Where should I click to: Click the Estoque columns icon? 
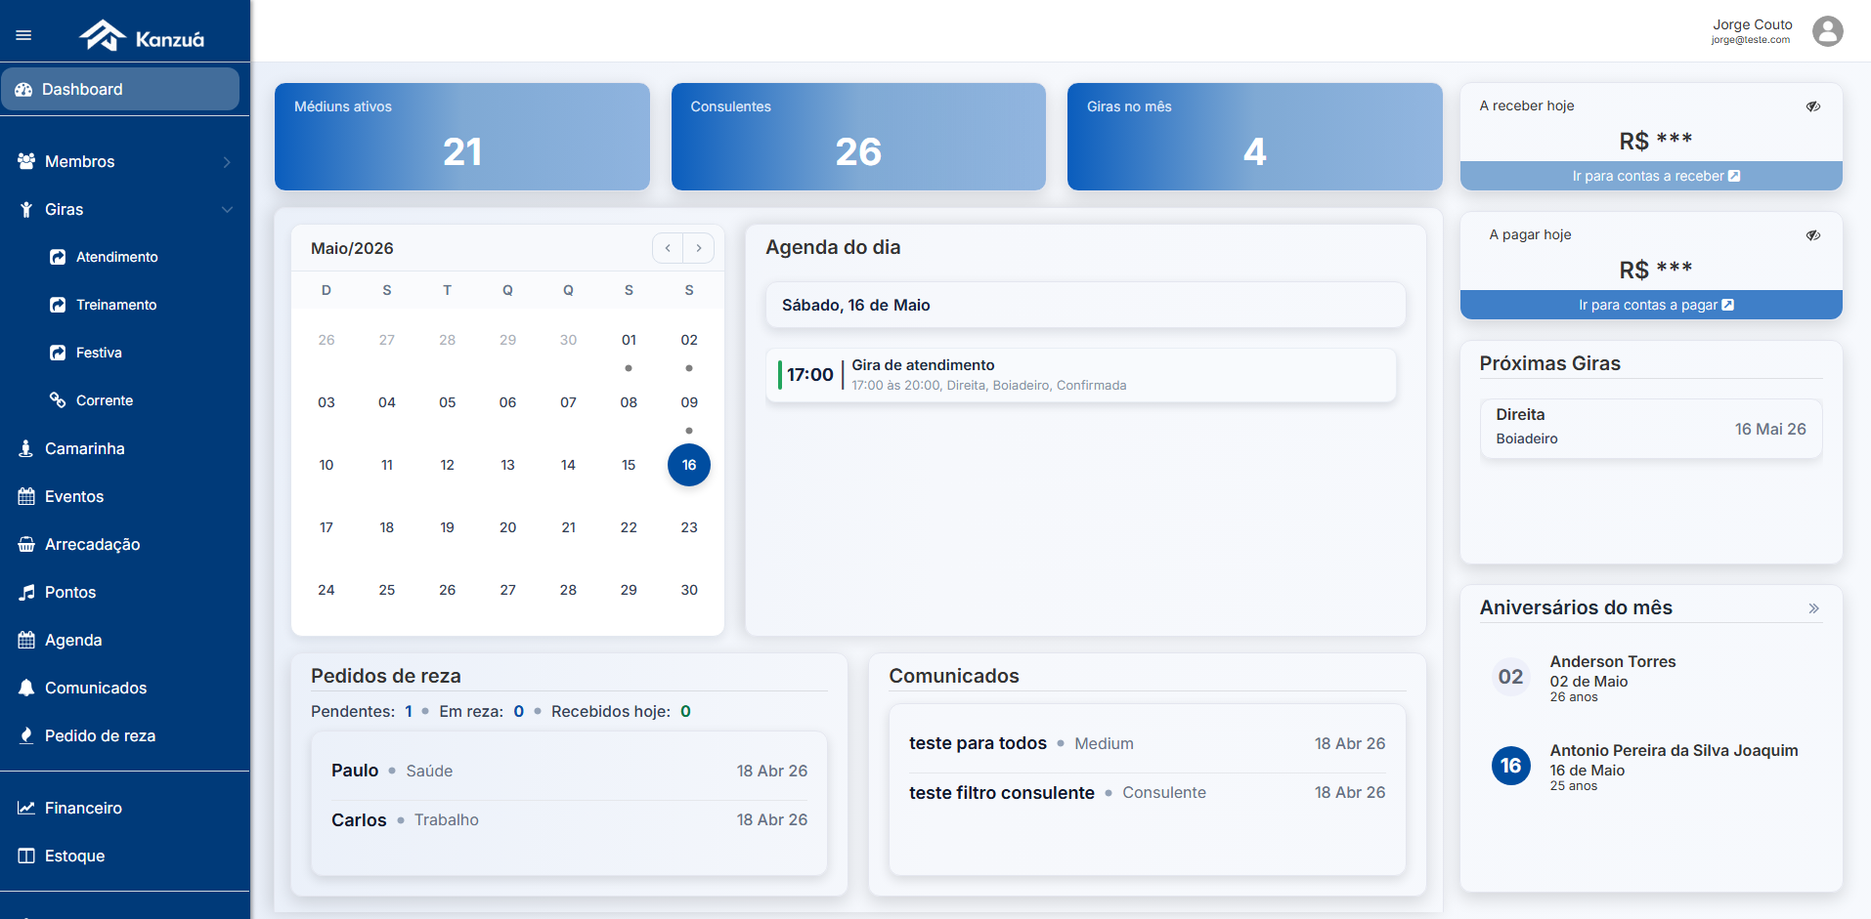pyautogui.click(x=26, y=856)
